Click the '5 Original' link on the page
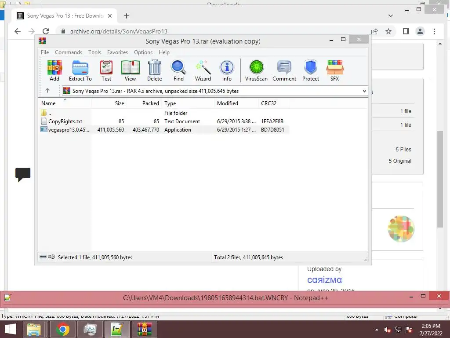The width and height of the screenshot is (450, 338). [400, 161]
